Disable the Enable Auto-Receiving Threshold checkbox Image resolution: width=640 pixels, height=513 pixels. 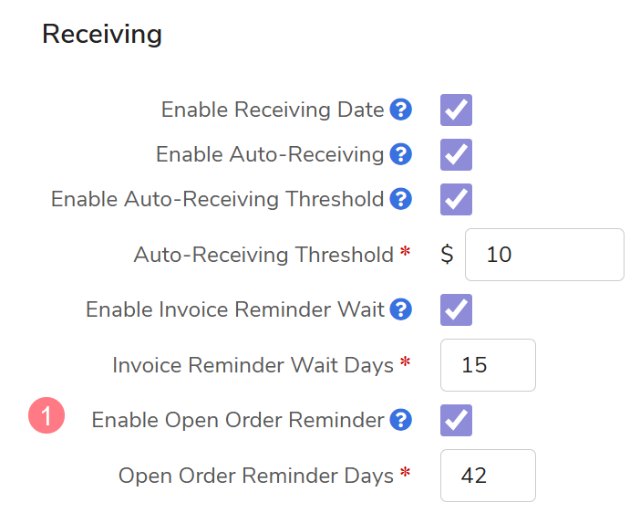pos(456,199)
